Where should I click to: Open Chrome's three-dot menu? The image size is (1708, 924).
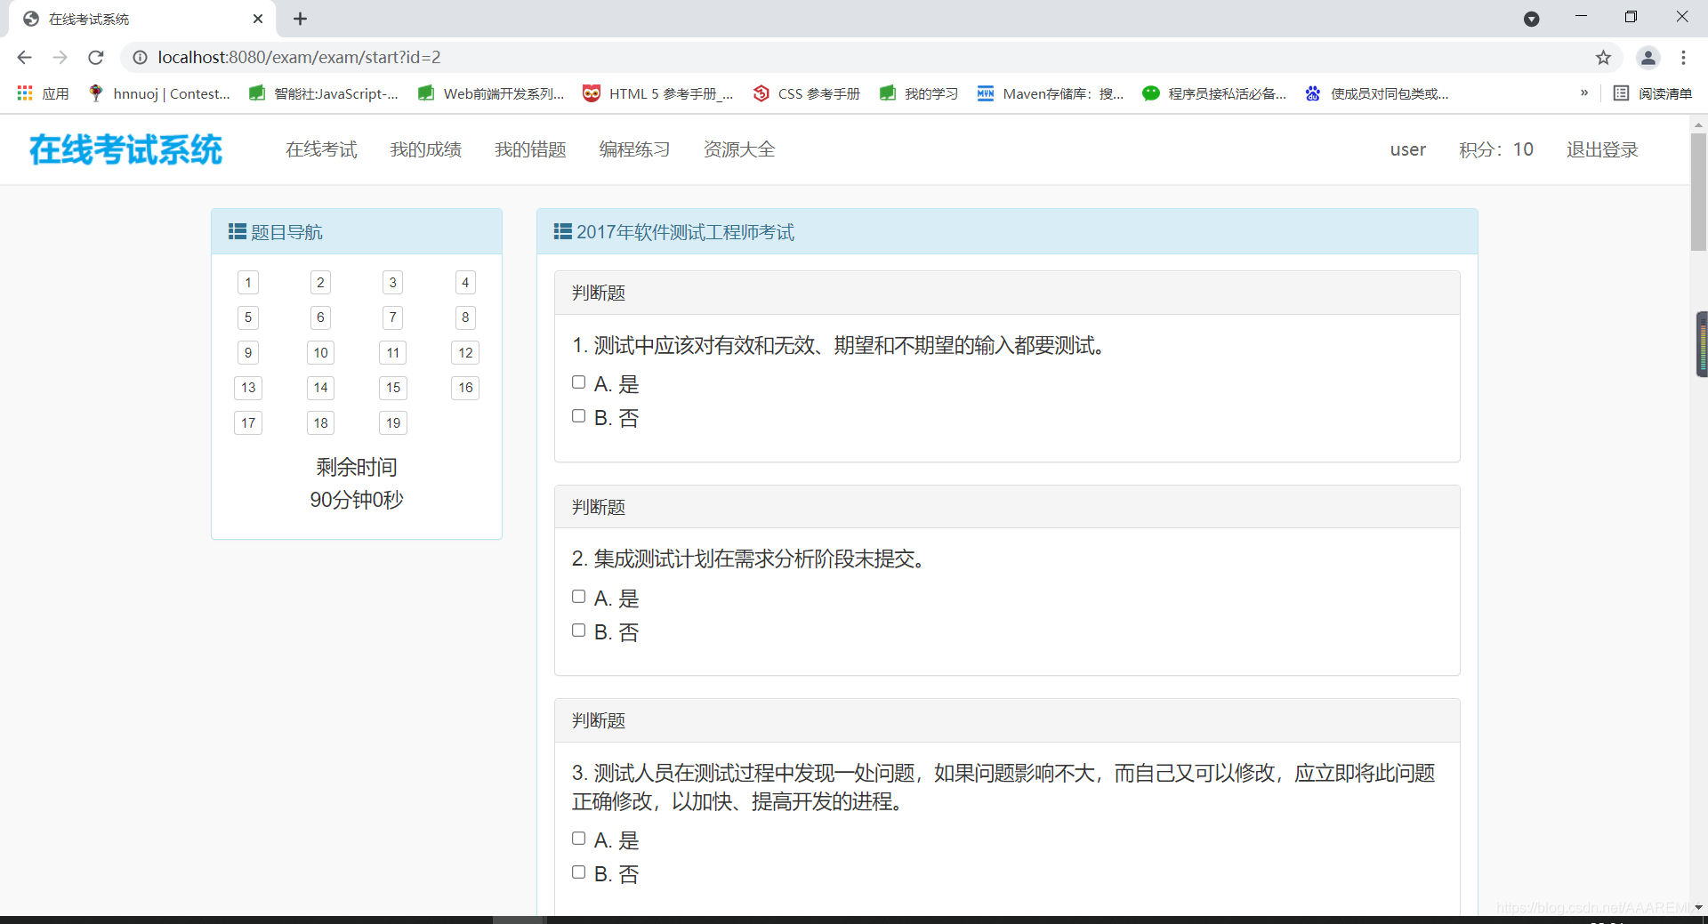(1683, 58)
